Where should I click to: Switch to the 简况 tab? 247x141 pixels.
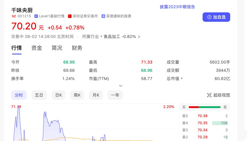point(57,48)
